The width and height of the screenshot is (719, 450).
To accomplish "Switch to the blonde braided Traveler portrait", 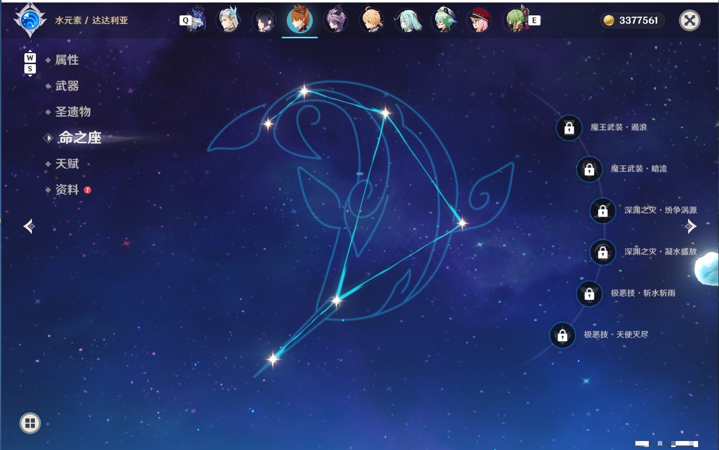I will [x=371, y=20].
